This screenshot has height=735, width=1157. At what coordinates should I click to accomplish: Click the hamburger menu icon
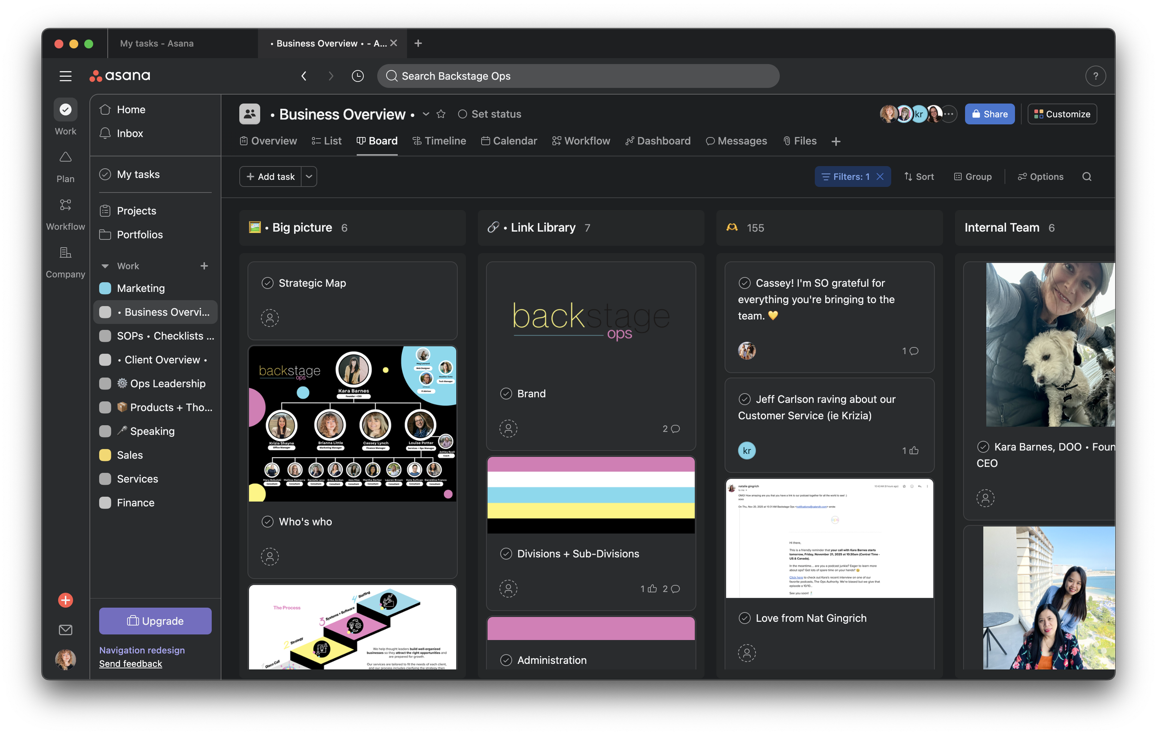tap(65, 76)
